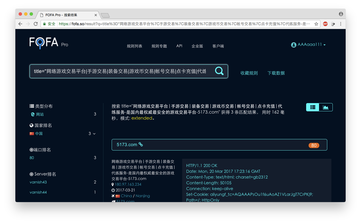Open a new browser tab
The height and width of the screenshot is (224, 361).
pyautogui.click(x=105, y=15)
